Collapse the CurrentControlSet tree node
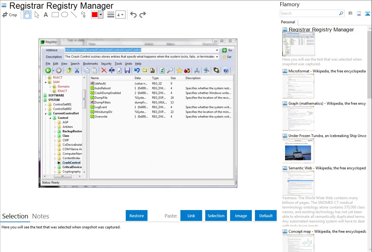This screenshot has width=372, height=252. pos(46,113)
